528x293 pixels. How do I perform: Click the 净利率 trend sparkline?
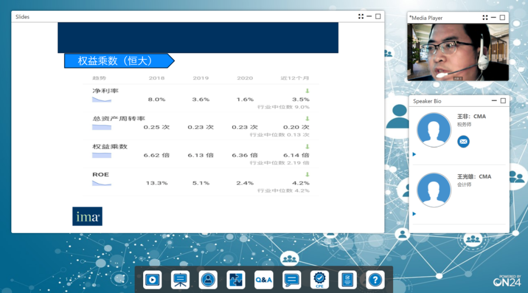click(102, 100)
